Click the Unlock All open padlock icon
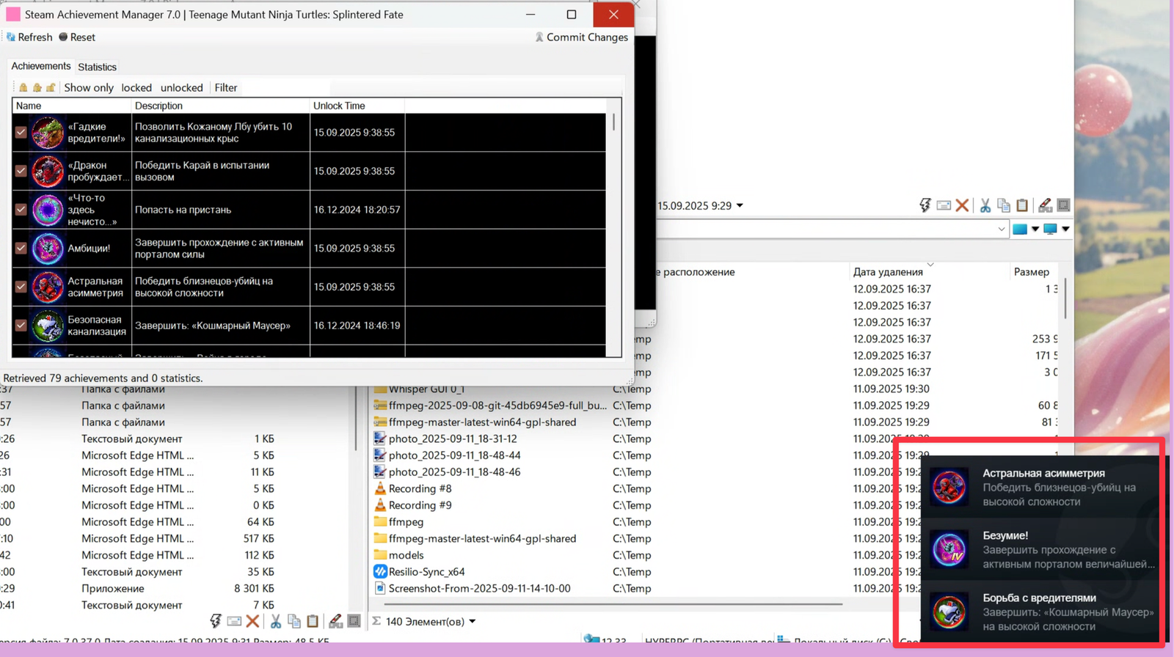Screen dimensions: 1174x657 pyautogui.click(x=51, y=87)
